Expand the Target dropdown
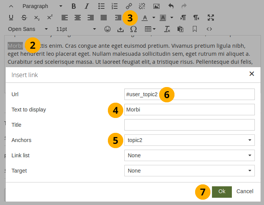This screenshot has width=264, height=205. [x=189, y=171]
